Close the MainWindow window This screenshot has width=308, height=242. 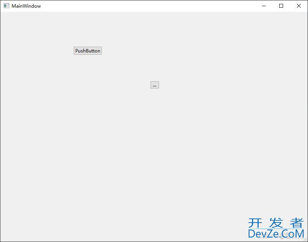[x=298, y=6]
